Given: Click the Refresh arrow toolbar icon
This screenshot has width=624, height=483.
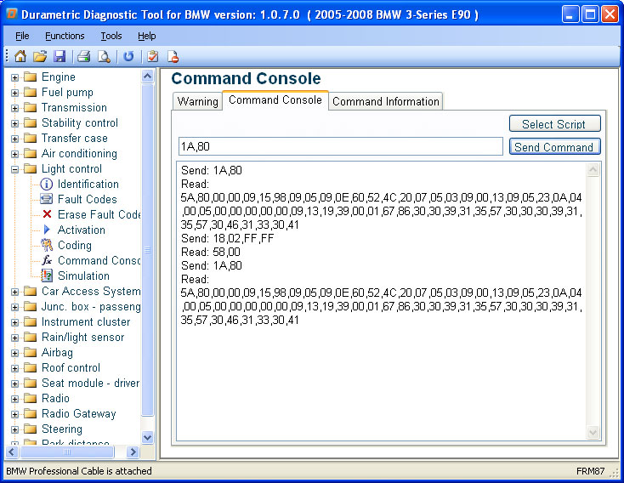Looking at the screenshot, I should (128, 56).
